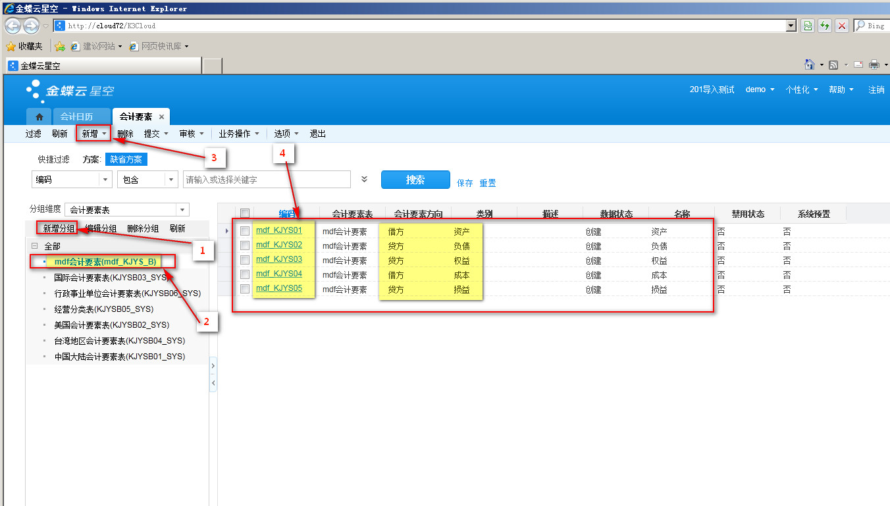Click the printer icon in IE toolbar

874,64
